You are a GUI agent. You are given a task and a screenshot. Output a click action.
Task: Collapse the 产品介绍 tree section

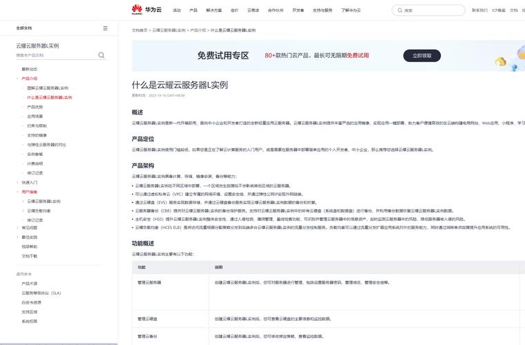17,79
